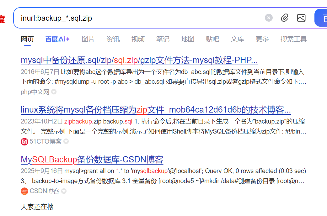Open result linux系统将mysql备份档压缩为zip文件 link

(x=156, y=110)
